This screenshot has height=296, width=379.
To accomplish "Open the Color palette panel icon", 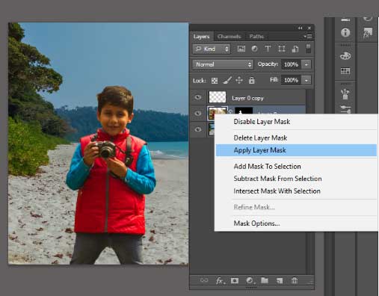I will (345, 56).
